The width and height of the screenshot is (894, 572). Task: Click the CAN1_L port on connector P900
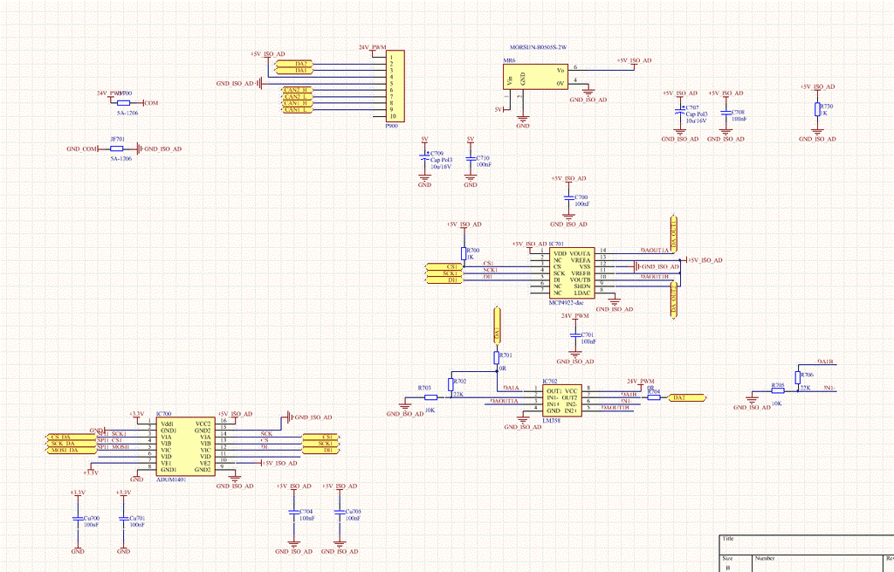(x=297, y=110)
